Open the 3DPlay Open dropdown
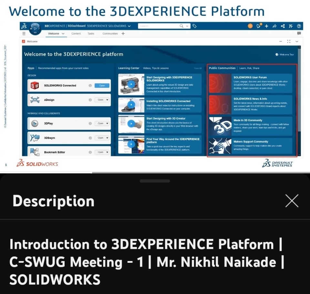The image size is (310, 294). click(x=107, y=123)
